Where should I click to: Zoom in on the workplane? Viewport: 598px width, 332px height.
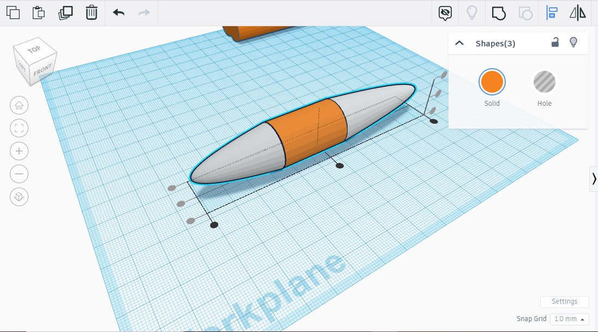[19, 151]
